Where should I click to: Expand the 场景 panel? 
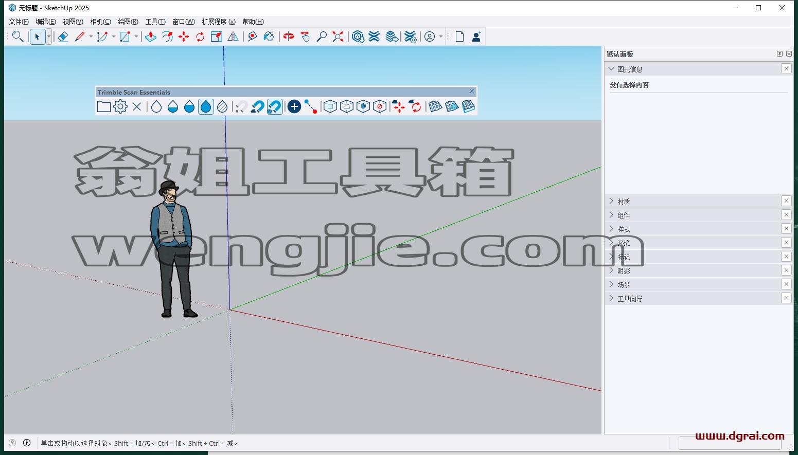[611, 284]
